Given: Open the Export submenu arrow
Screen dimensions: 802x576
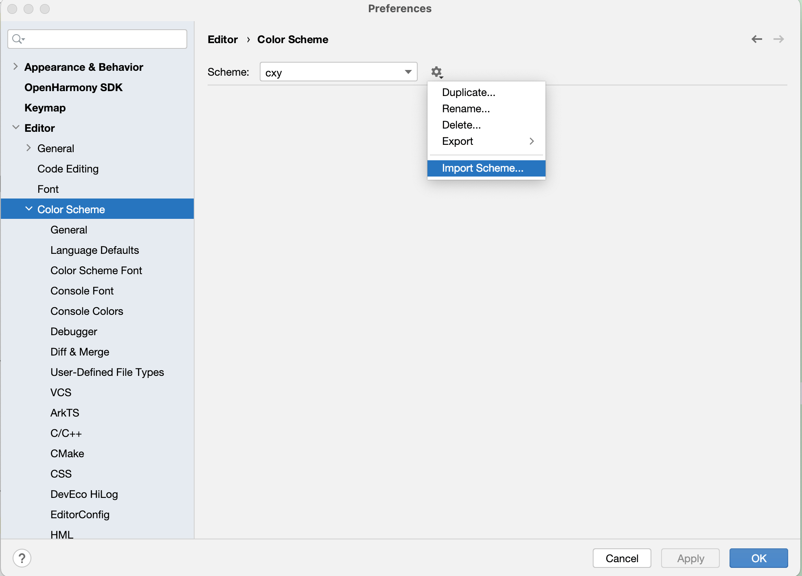Looking at the screenshot, I should 531,141.
